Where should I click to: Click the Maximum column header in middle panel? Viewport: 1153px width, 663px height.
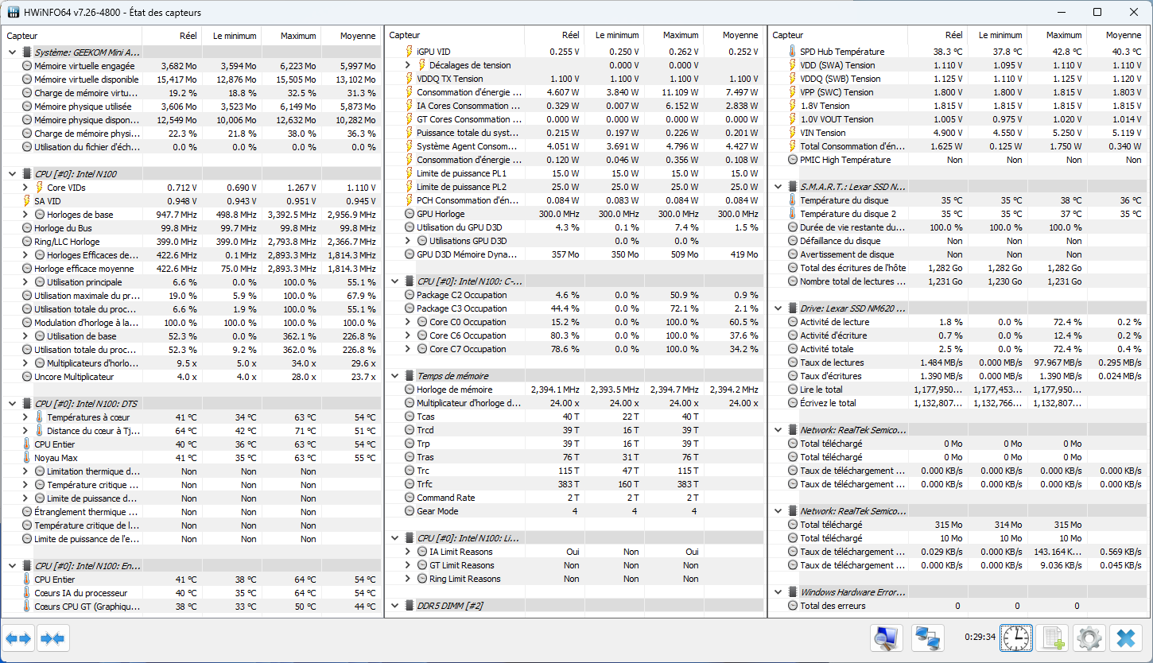tap(674, 36)
